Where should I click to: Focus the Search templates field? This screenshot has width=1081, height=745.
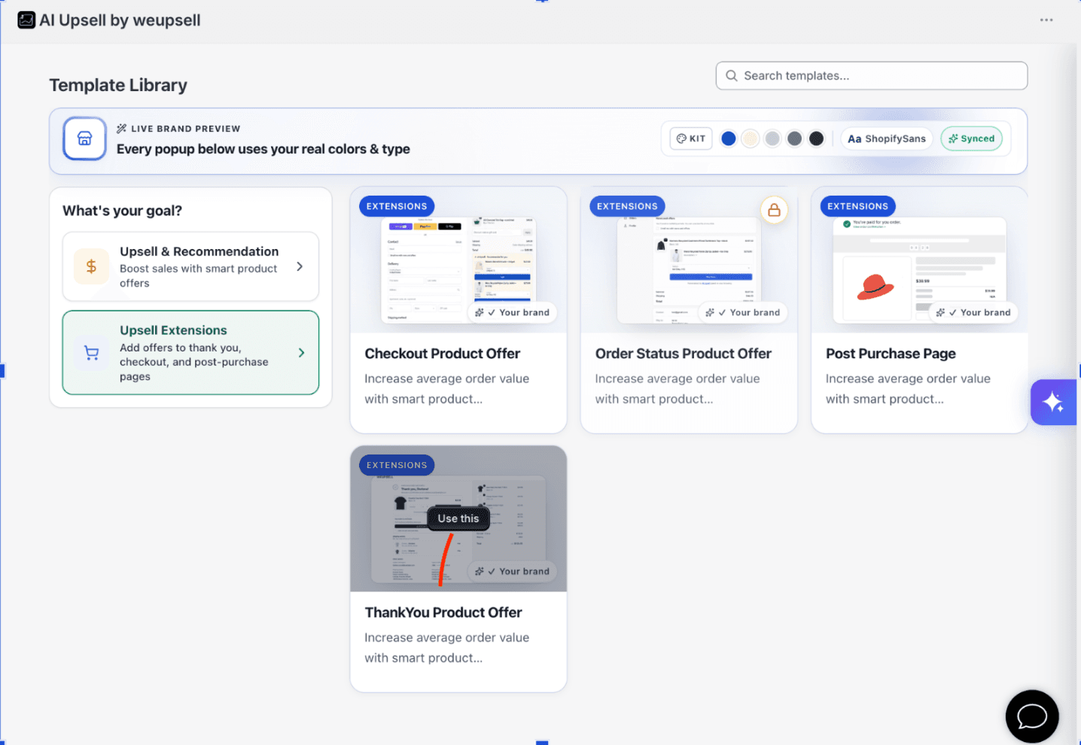pos(872,76)
